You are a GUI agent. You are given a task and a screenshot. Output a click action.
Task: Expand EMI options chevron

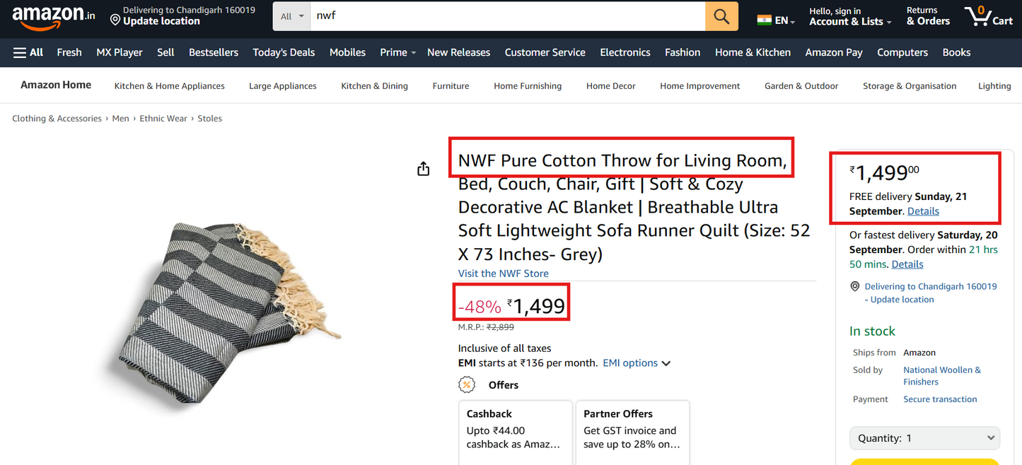tap(666, 363)
